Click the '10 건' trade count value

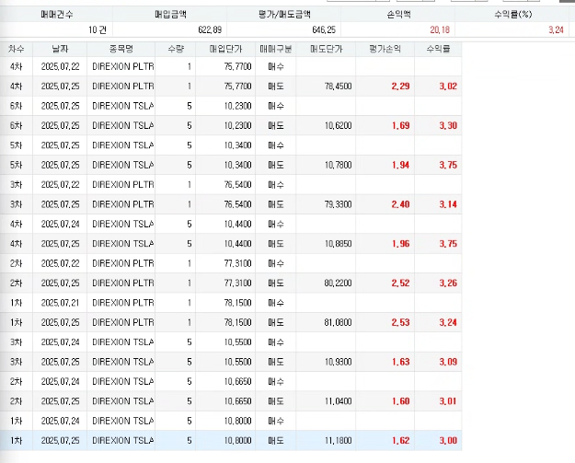[98, 30]
